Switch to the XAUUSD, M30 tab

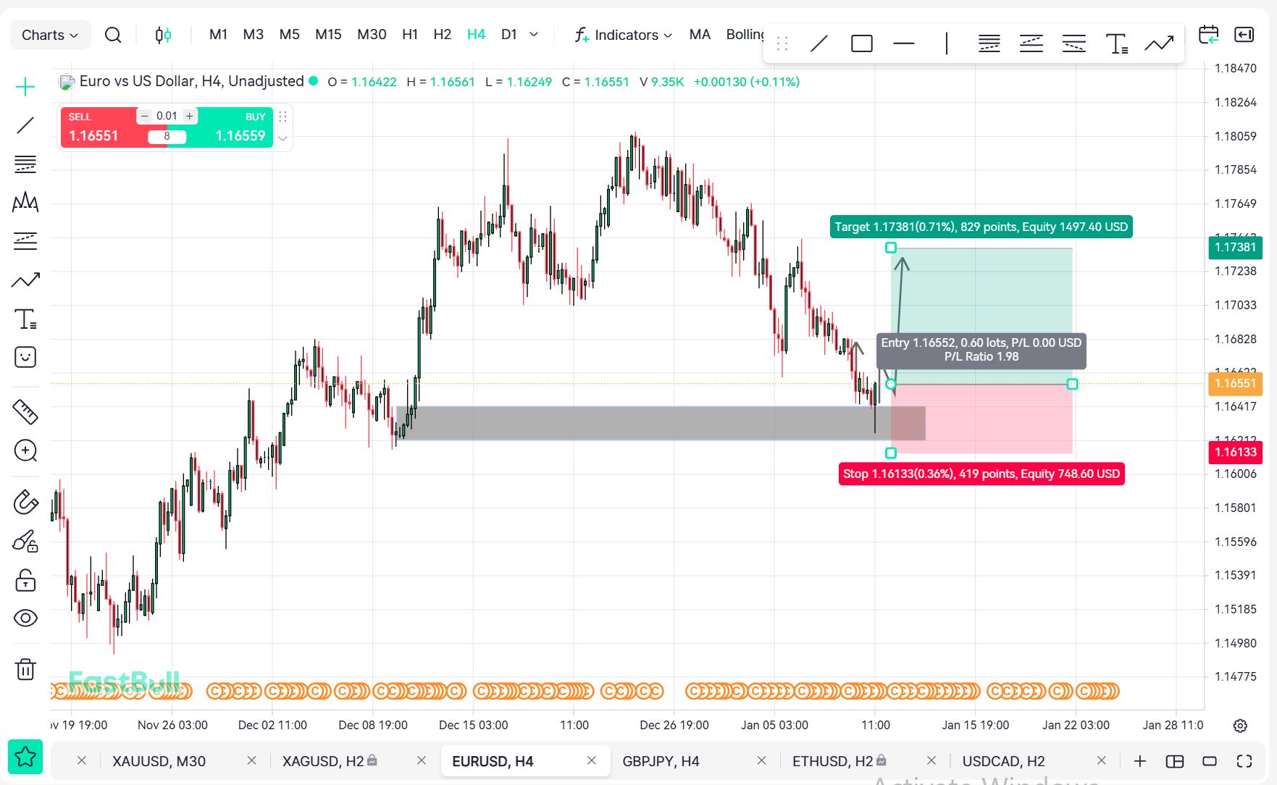tap(159, 761)
